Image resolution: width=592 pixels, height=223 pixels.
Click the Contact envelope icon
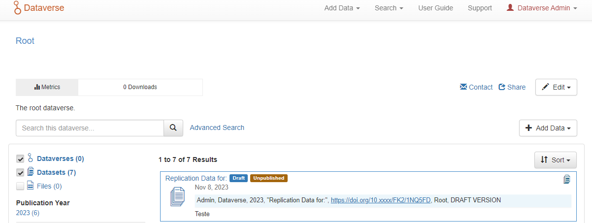click(x=463, y=87)
